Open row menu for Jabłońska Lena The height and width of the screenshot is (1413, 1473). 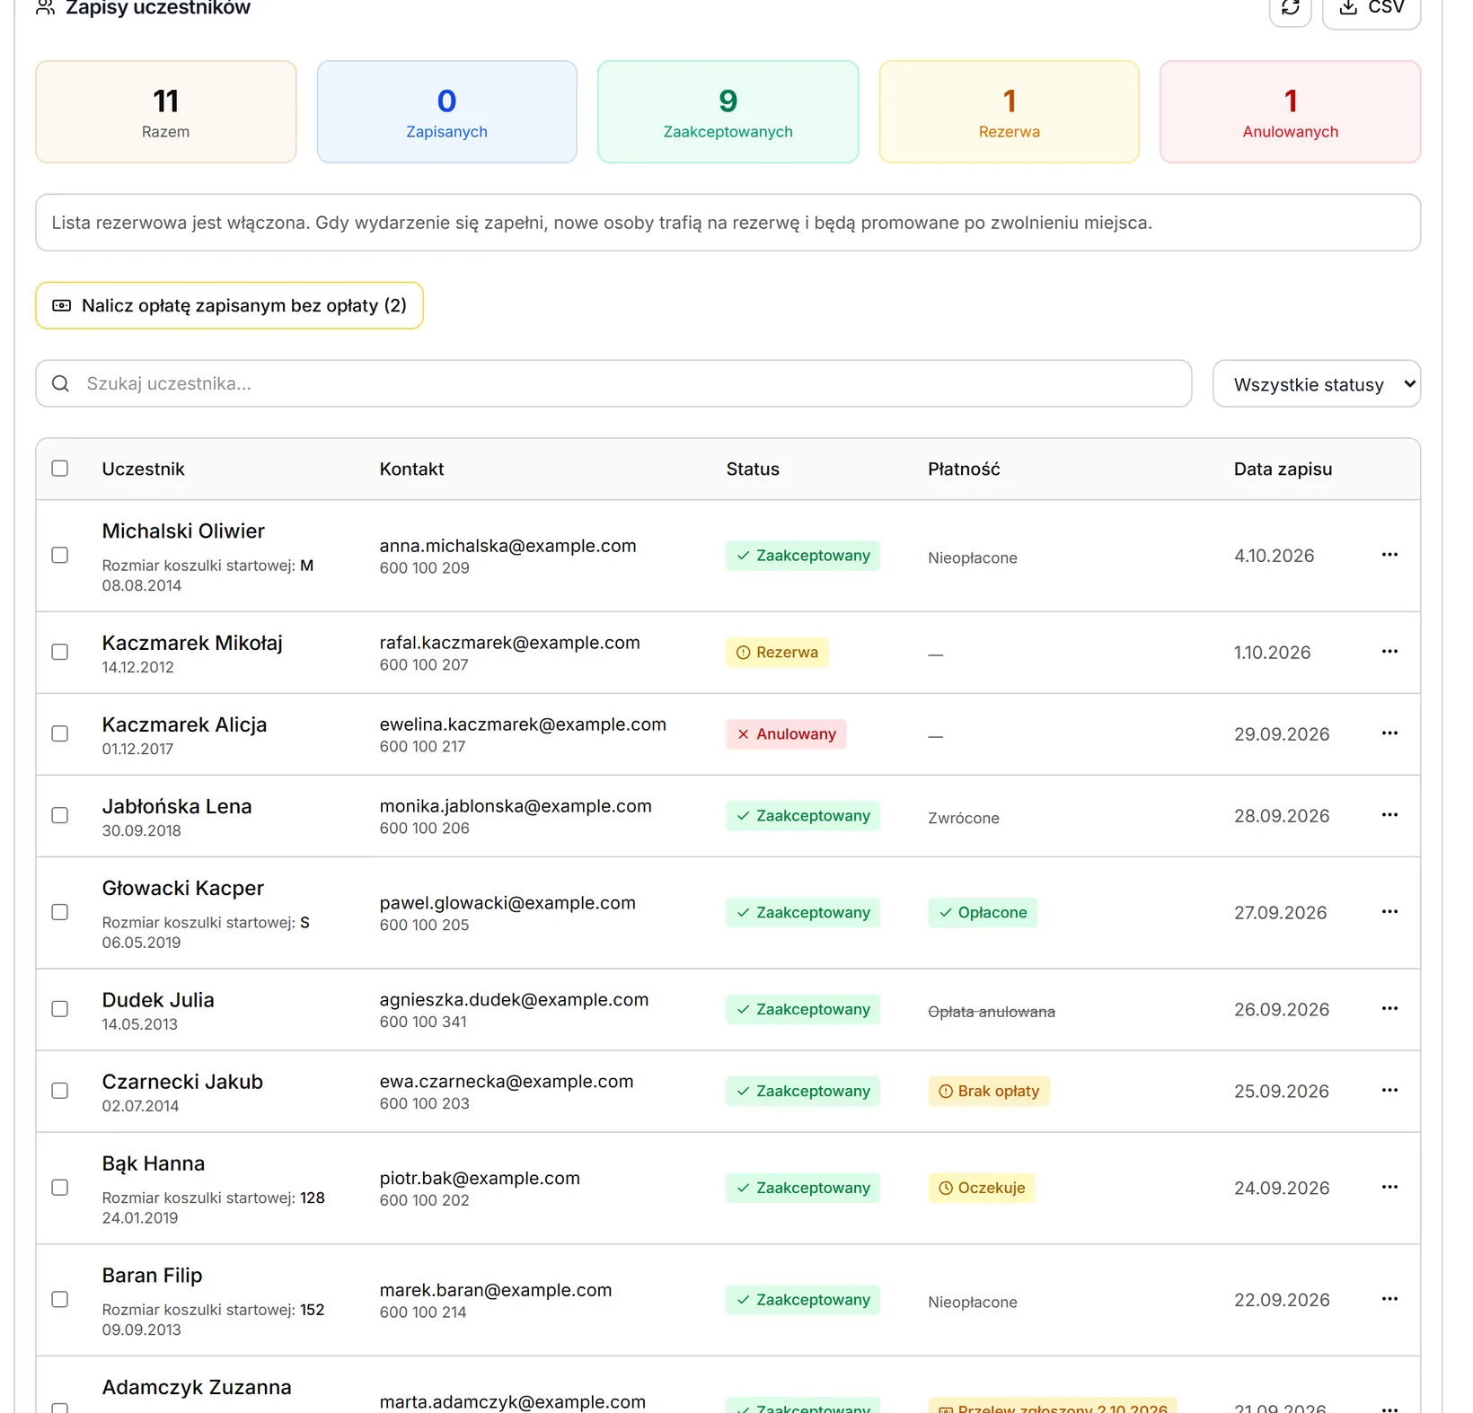click(1389, 815)
